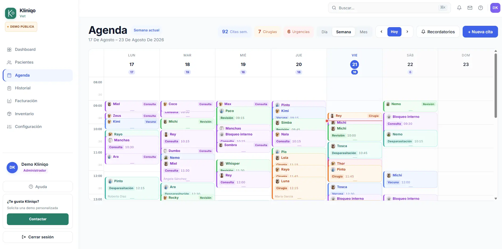Viewport: 502px width, 249px height.
Task: Open Dashboard from the sidebar
Action: coord(37,49)
